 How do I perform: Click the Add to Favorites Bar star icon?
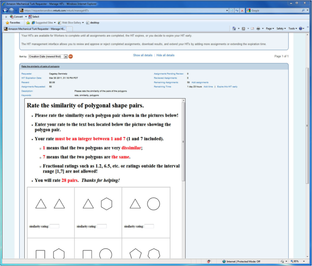point(28,23)
